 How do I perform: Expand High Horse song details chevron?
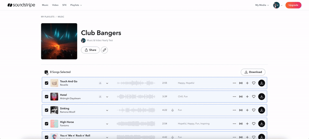click(107, 124)
